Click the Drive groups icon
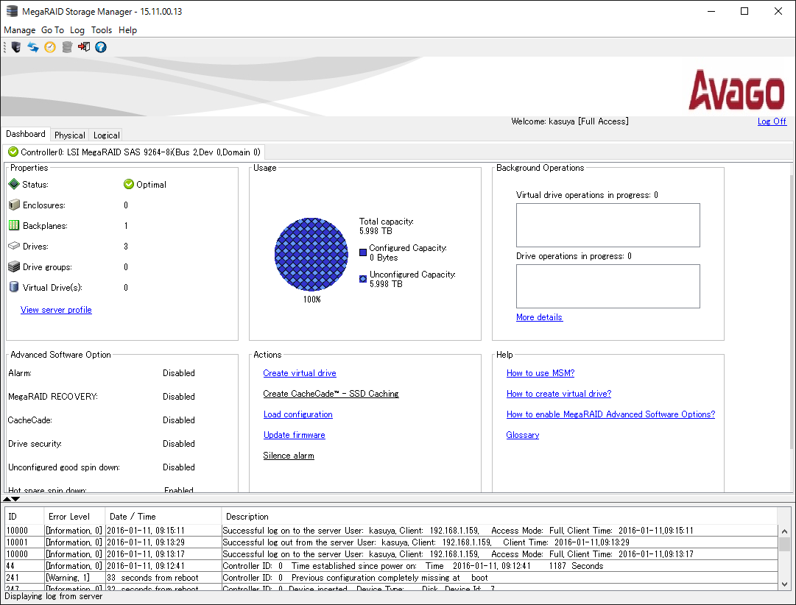796x605 pixels. pos(14,267)
